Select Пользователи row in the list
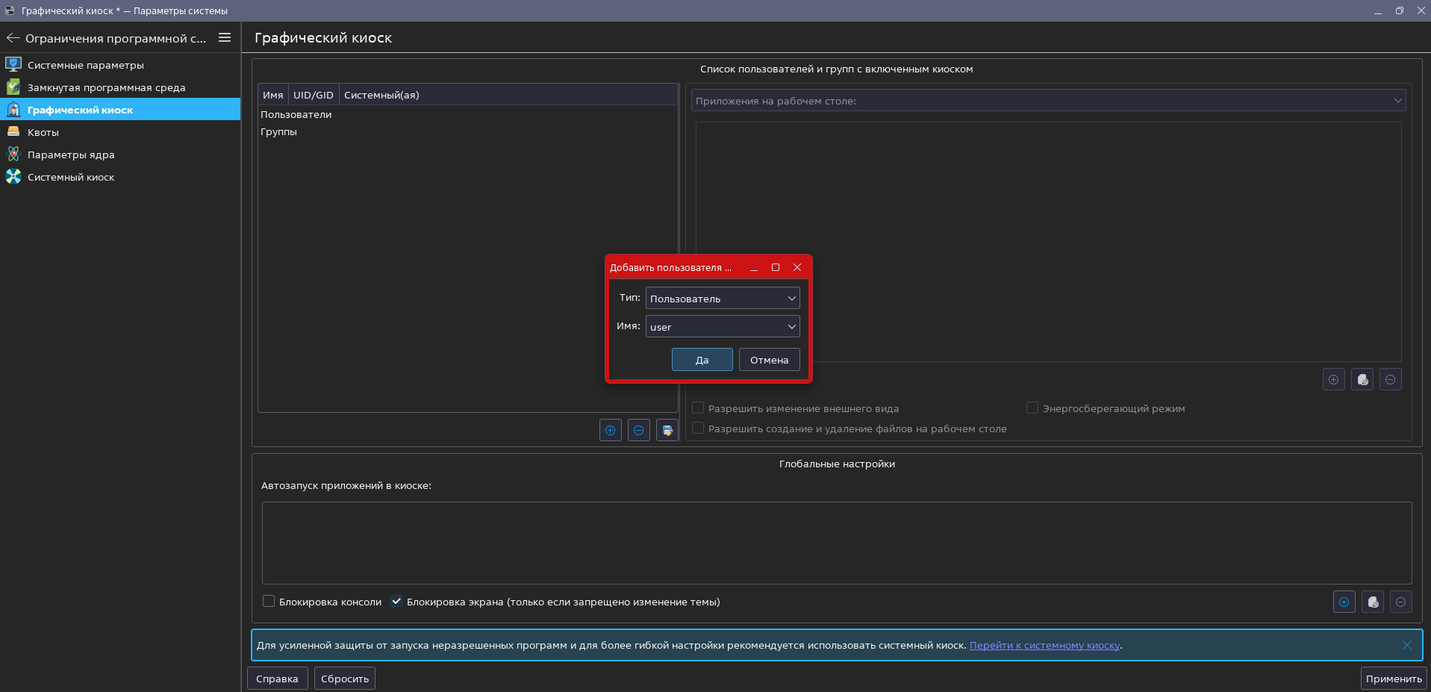 296,114
